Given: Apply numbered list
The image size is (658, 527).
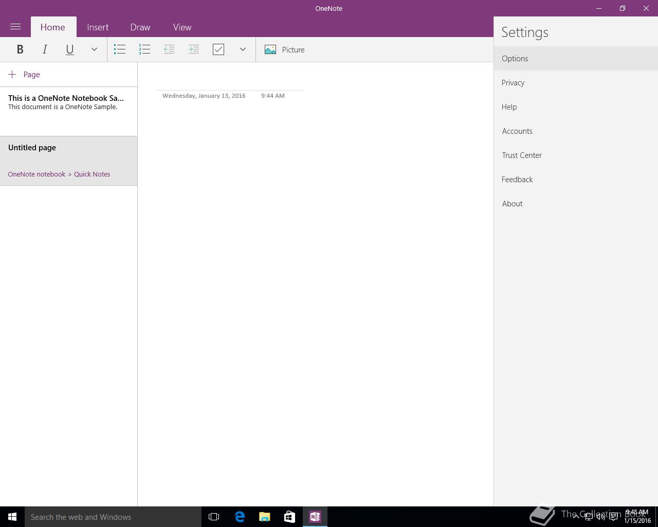Looking at the screenshot, I should click(x=144, y=49).
